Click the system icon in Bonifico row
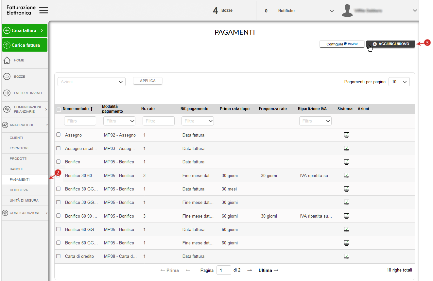This screenshot has height=281, width=433. pos(347,162)
